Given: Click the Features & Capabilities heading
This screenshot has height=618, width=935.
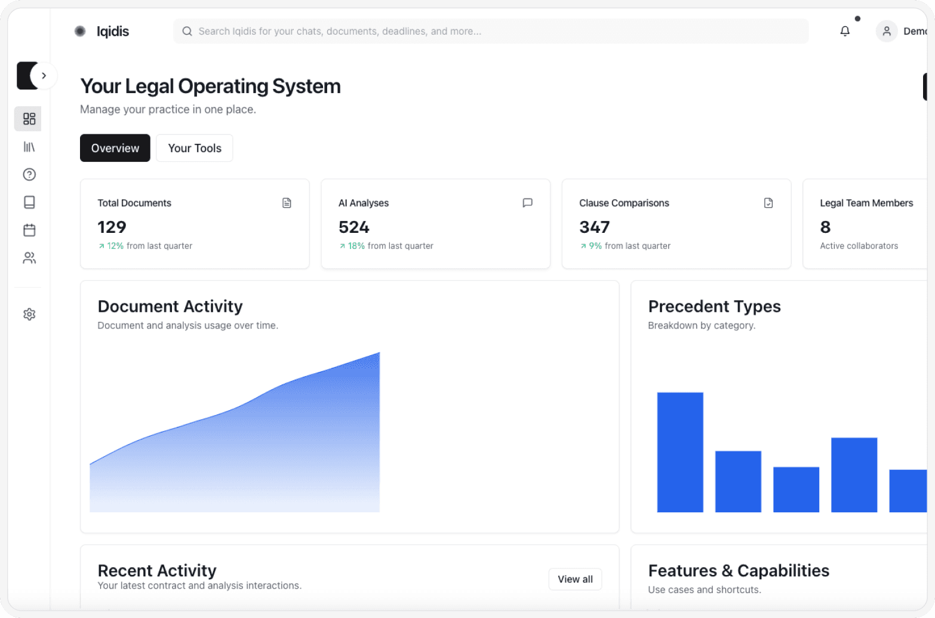Looking at the screenshot, I should (x=739, y=570).
